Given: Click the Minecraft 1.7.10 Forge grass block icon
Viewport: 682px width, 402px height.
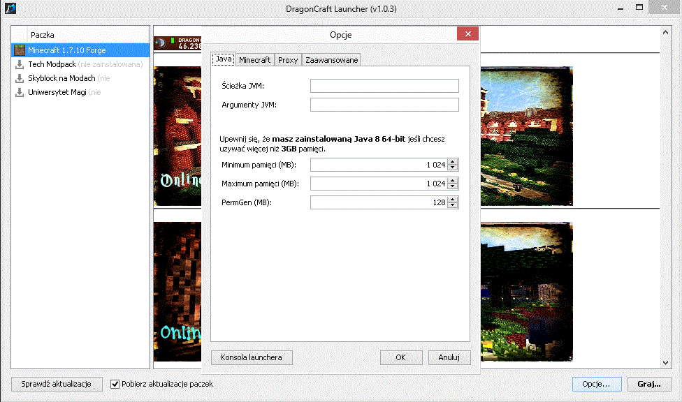Looking at the screenshot, I should [x=19, y=50].
